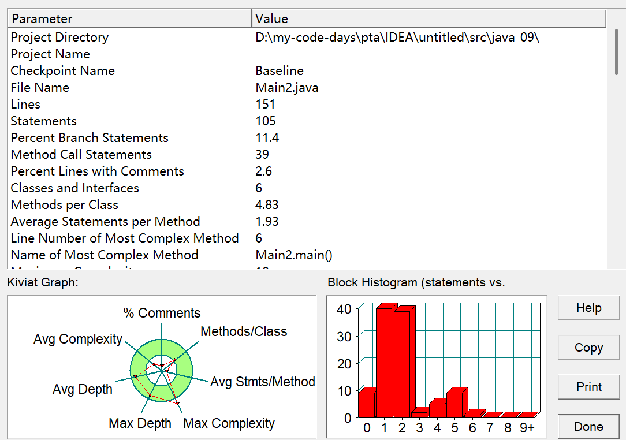Screen dimensions: 626x440
Task: Select the Average Statements per Method row
Action: (x=307, y=222)
